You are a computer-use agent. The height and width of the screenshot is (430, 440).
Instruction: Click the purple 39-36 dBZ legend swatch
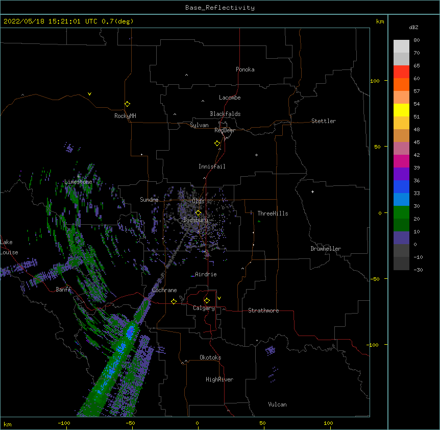(401, 174)
